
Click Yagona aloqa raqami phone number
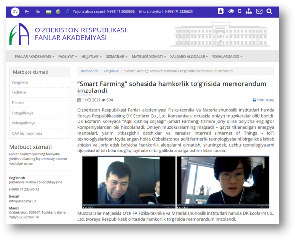pos(121,12)
